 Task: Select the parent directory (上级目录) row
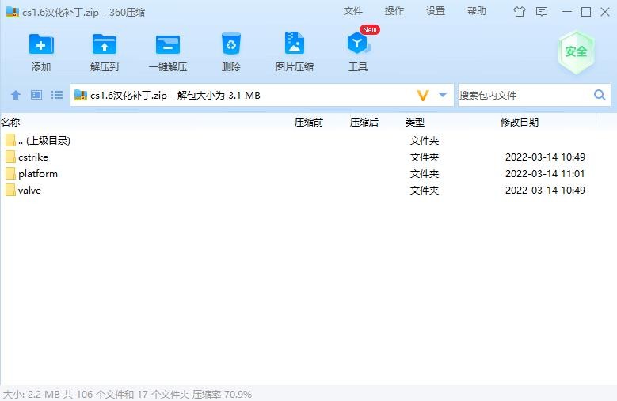[298, 141]
